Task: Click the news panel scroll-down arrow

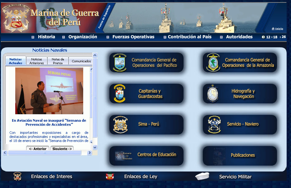Action: (x=95, y=148)
